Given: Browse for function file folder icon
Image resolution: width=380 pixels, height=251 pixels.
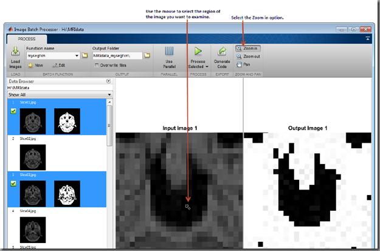Looking at the screenshot, I should pos(85,55).
